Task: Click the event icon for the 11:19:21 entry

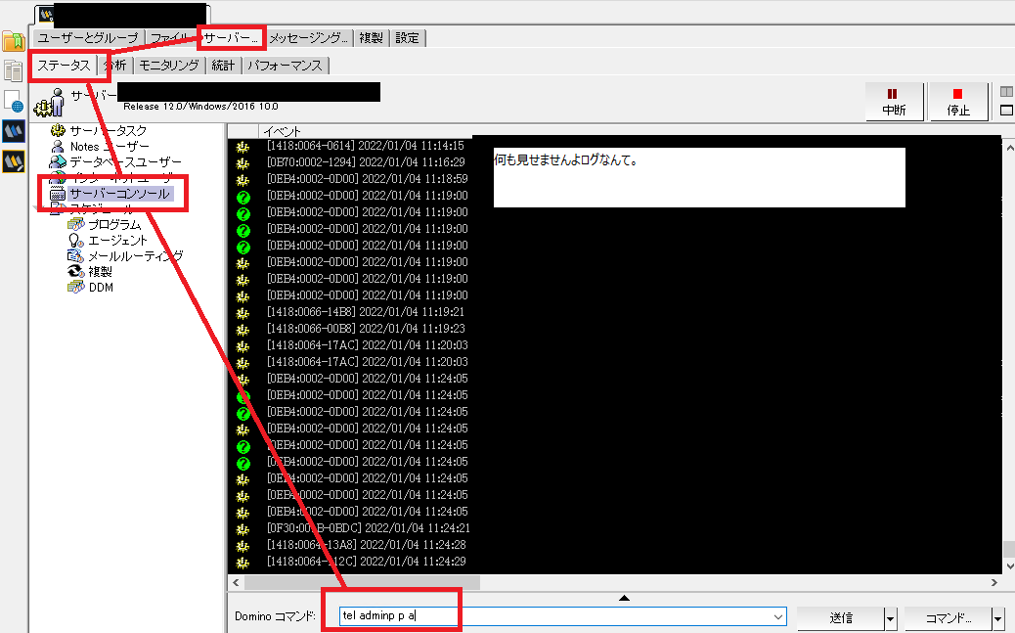Action: (243, 314)
